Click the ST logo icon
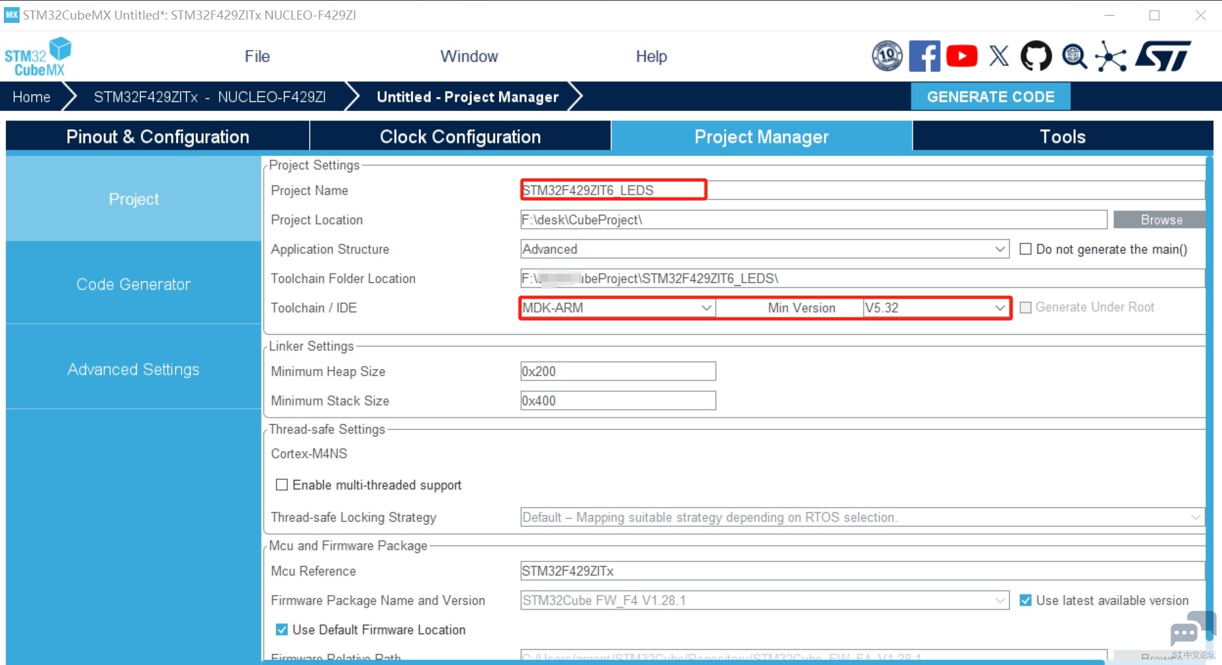1222x665 pixels. click(1163, 56)
